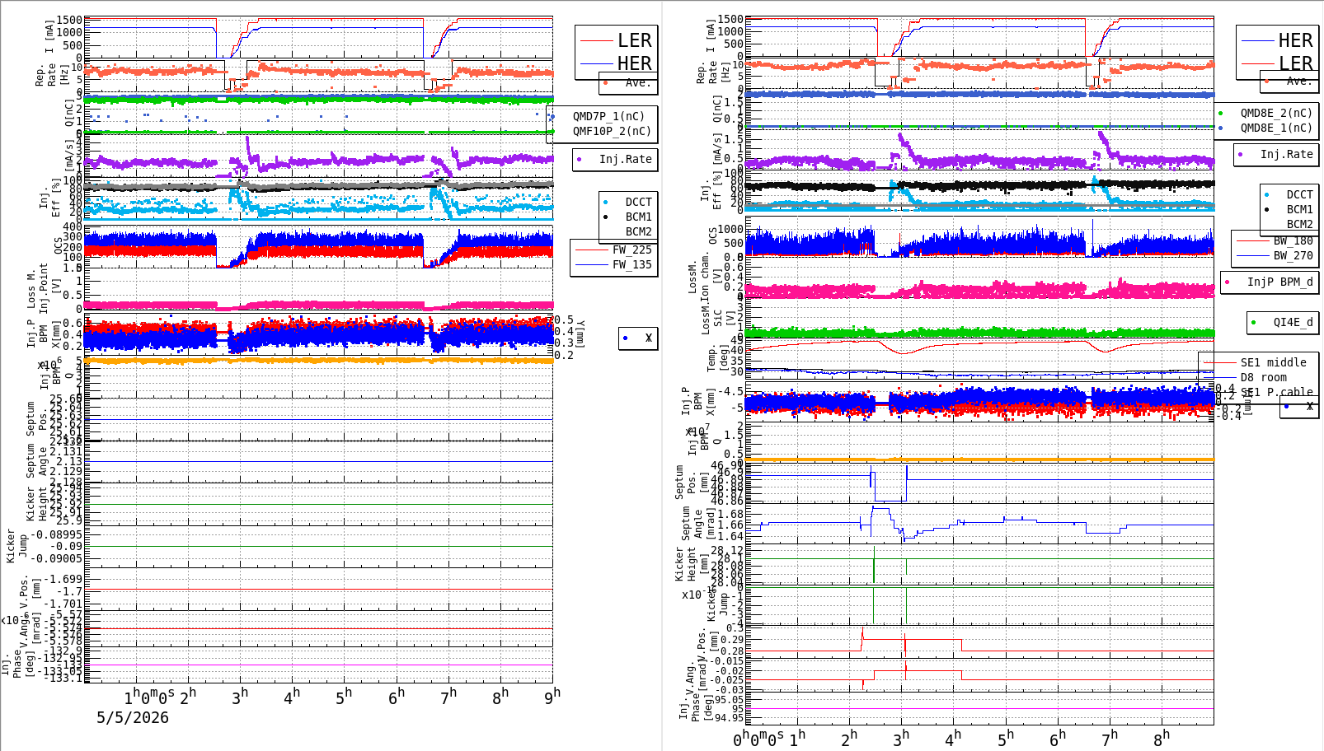Viewport: 1324px width, 751px height.
Task: Select the HER legend entry in the right plot
Action: click(1295, 40)
